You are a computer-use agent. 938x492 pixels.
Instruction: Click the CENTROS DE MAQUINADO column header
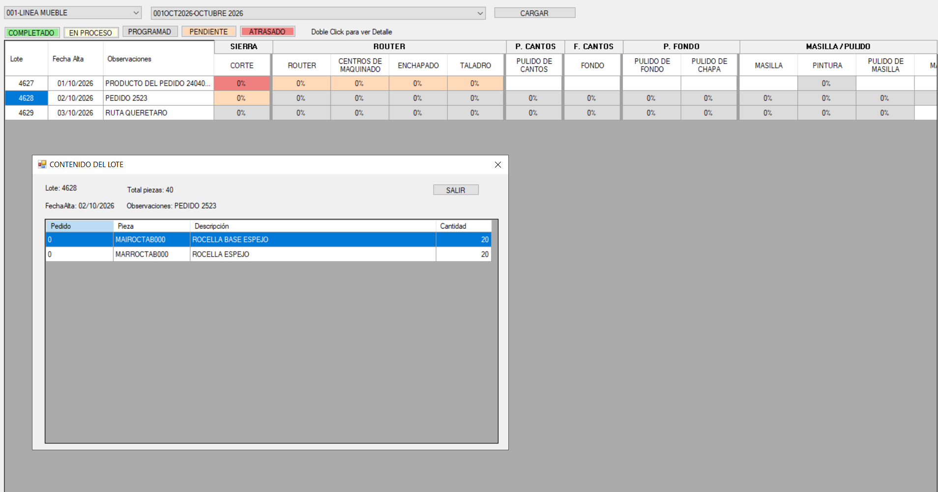point(360,65)
